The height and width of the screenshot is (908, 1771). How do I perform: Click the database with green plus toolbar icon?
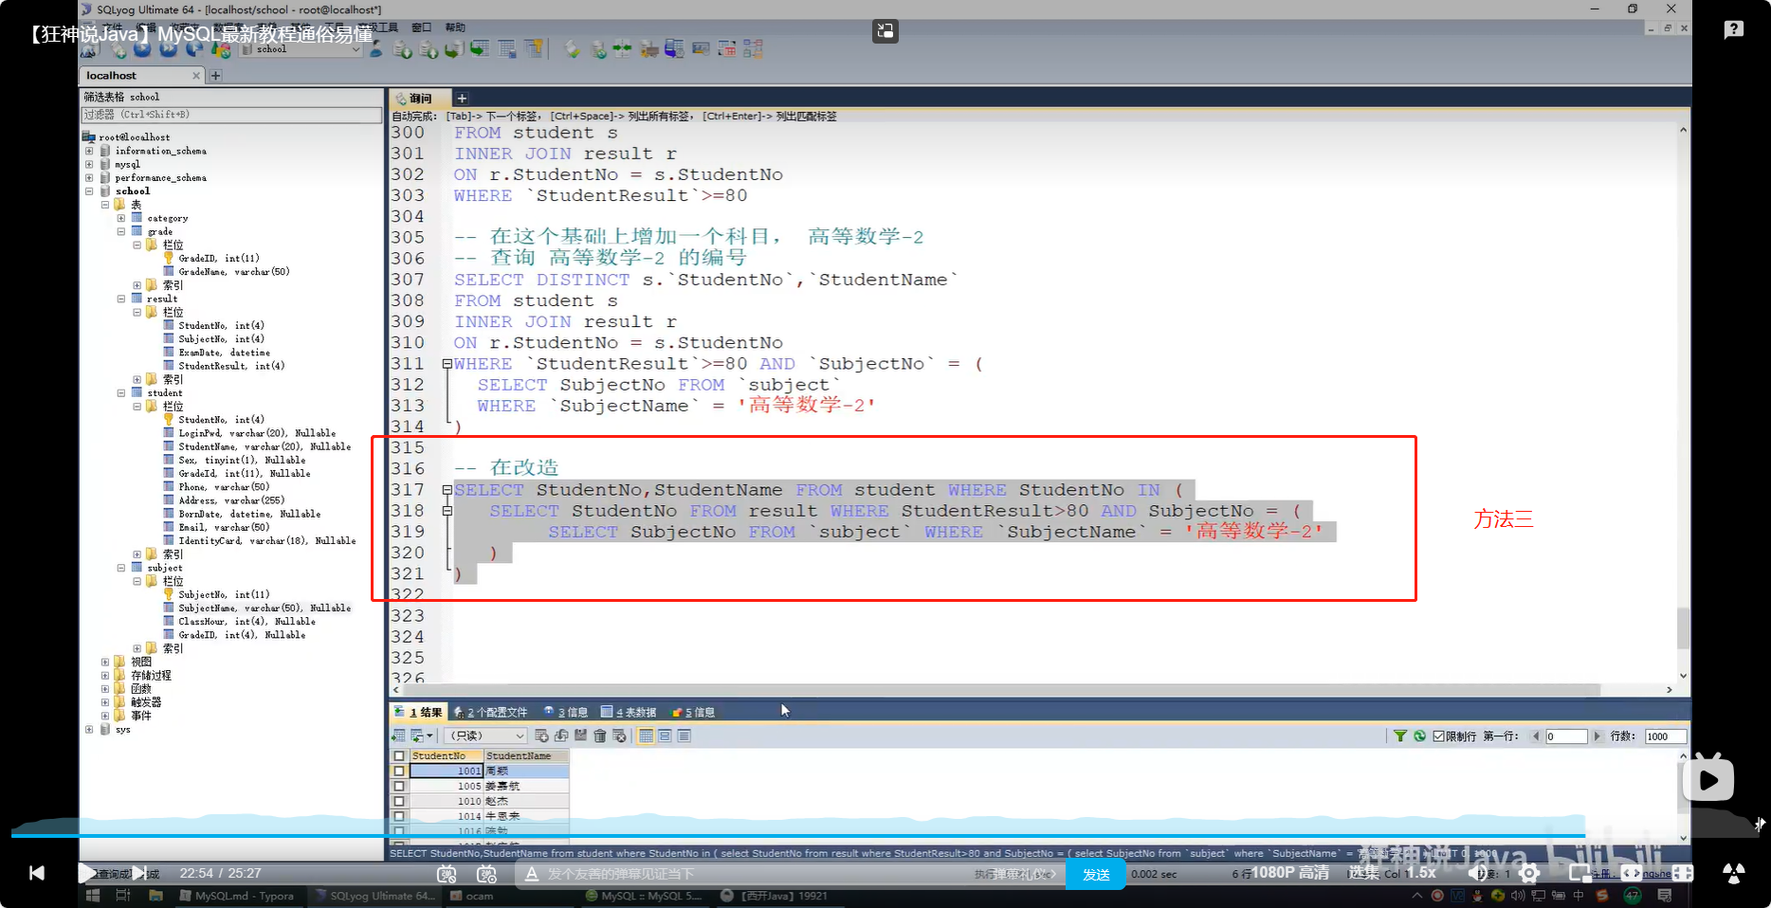[x=403, y=49]
